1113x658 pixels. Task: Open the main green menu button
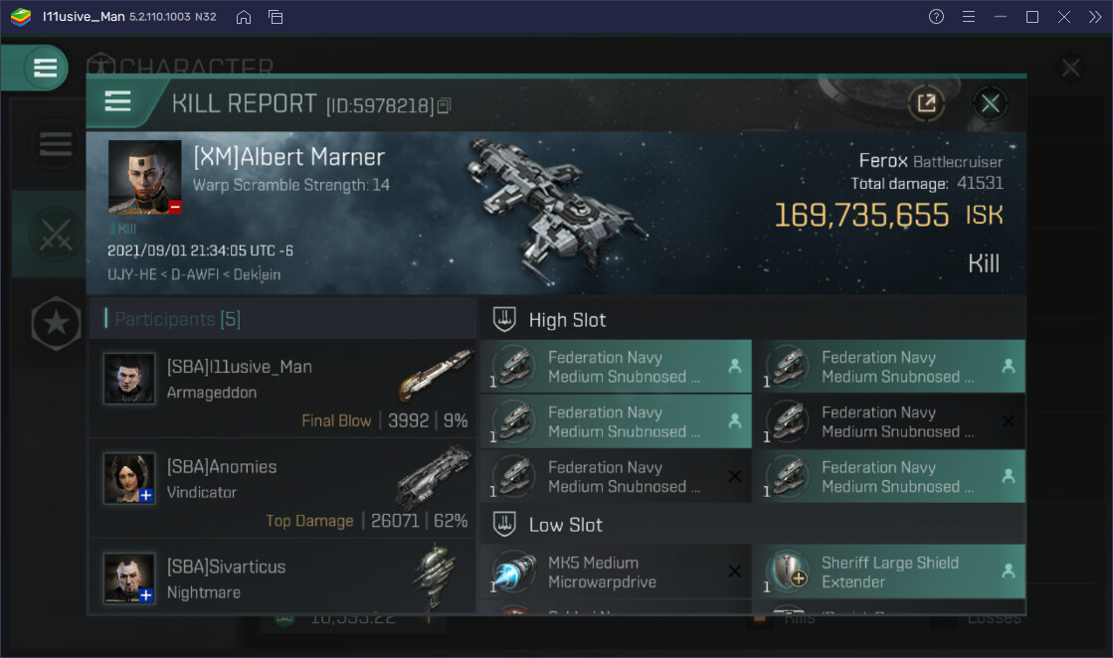pos(45,69)
